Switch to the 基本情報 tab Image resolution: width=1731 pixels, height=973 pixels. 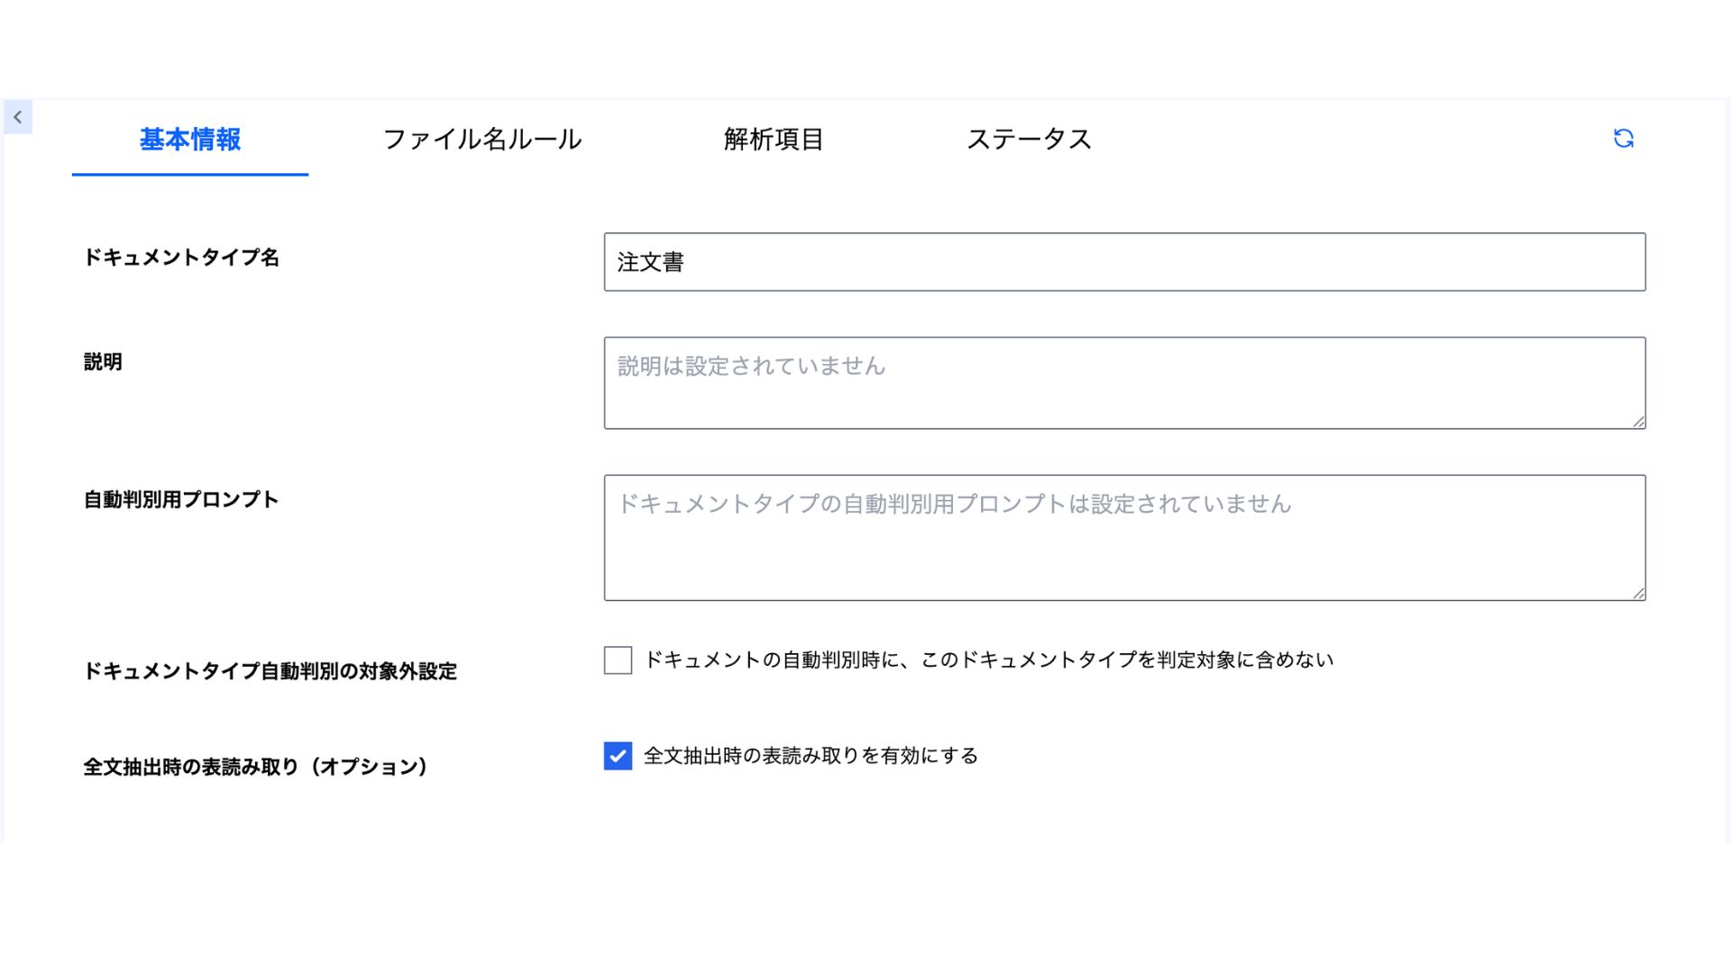coord(190,140)
